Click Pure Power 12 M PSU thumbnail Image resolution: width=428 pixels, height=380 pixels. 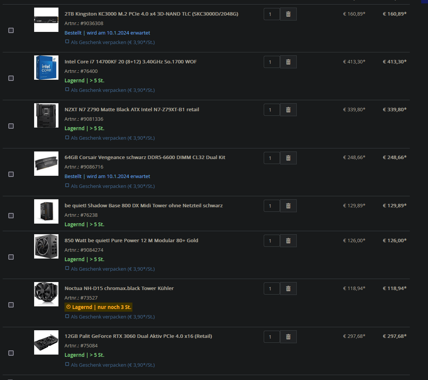46,246
